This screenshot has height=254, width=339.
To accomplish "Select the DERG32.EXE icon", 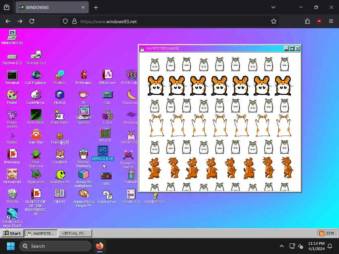I will pyautogui.click(x=103, y=153).
